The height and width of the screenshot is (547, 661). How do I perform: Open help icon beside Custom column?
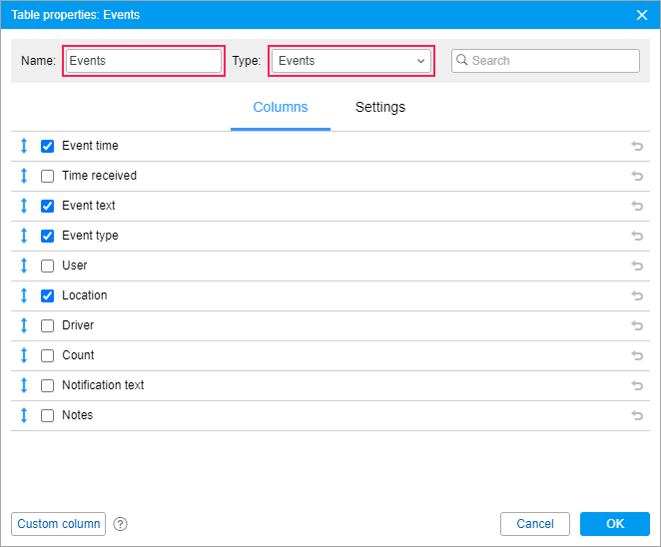121,524
